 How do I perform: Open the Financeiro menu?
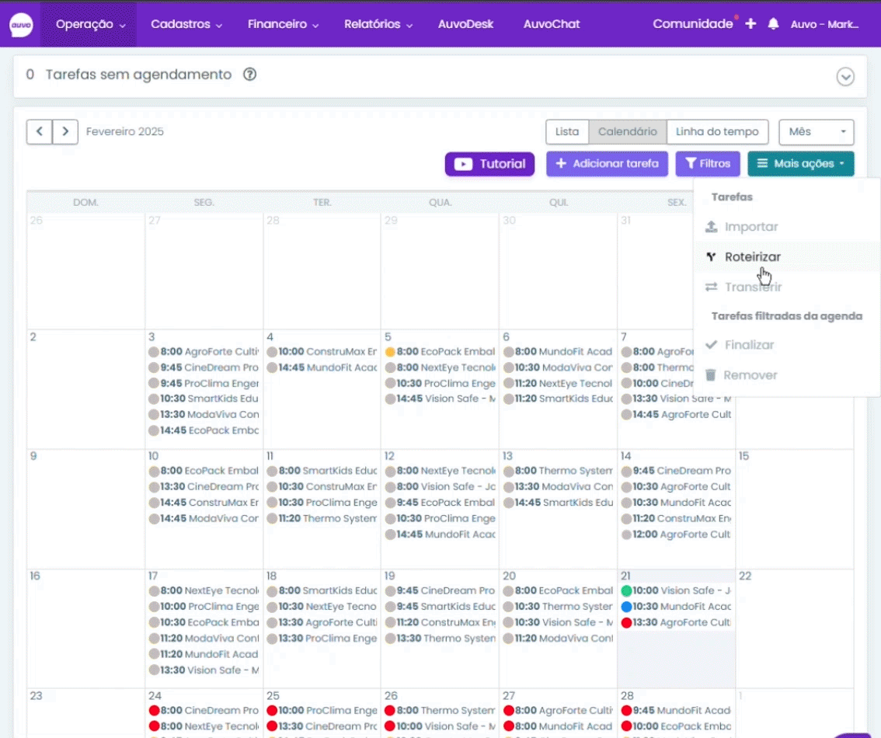click(283, 24)
